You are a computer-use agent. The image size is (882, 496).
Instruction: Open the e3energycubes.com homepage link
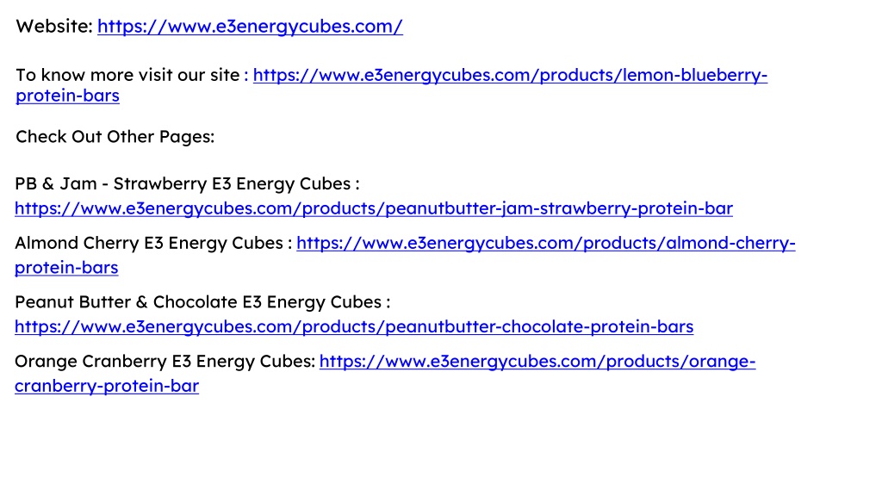coord(250,27)
